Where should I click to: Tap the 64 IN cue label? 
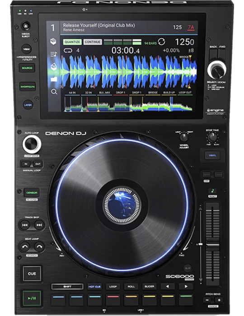(x=72, y=93)
